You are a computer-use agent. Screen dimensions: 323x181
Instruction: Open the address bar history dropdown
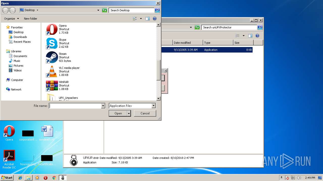[98, 10]
